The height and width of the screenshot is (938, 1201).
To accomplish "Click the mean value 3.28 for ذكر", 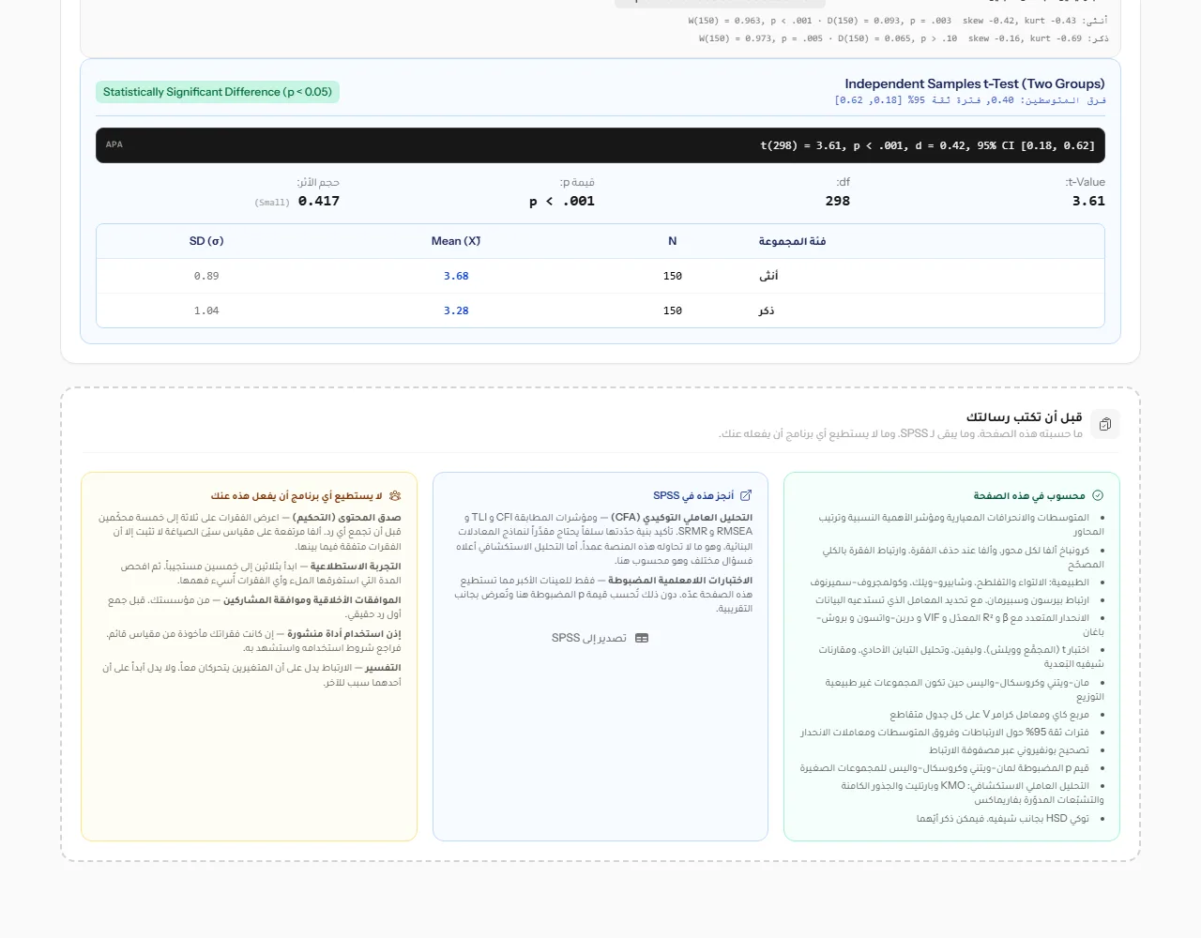I will pos(456,310).
